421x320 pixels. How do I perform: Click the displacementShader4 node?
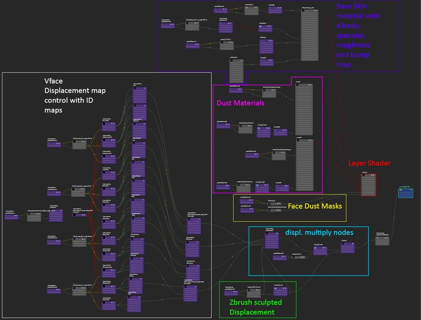coord(382,241)
